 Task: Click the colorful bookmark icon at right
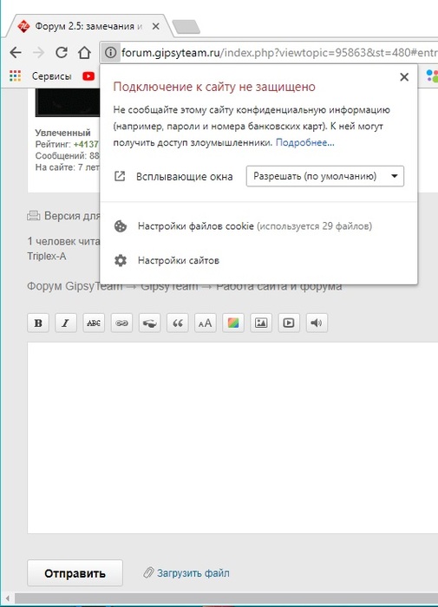pos(432,75)
